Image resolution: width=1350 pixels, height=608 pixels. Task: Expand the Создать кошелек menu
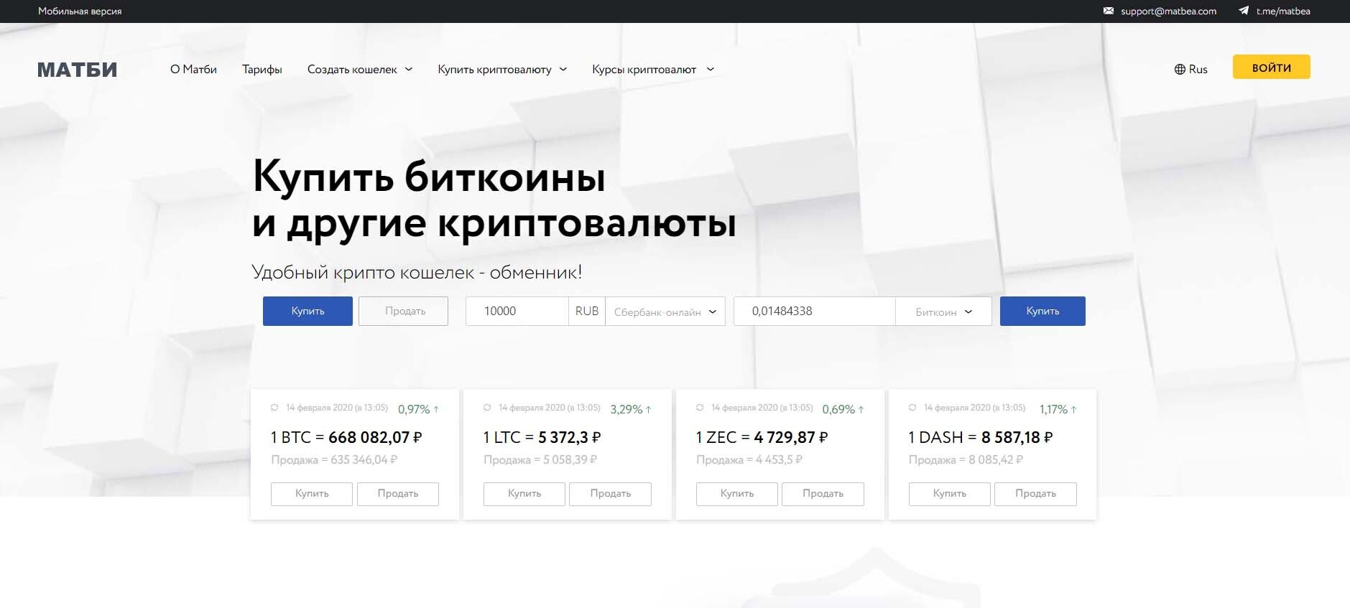tap(359, 70)
